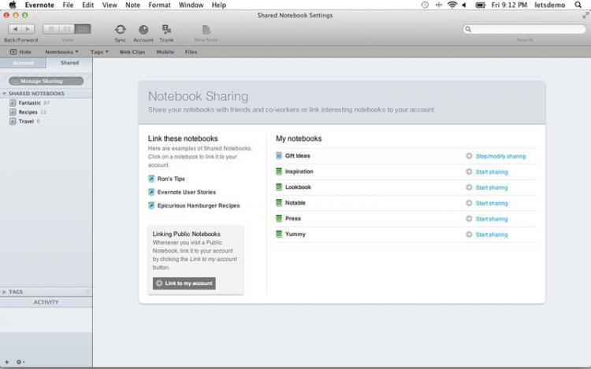591x369 pixels.
Task: Open the File menu
Action: coord(68,5)
